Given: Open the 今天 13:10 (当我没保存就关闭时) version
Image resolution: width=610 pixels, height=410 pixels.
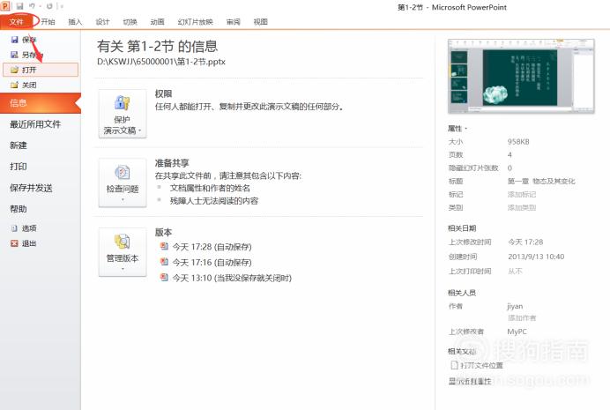Looking at the screenshot, I should coord(232,278).
